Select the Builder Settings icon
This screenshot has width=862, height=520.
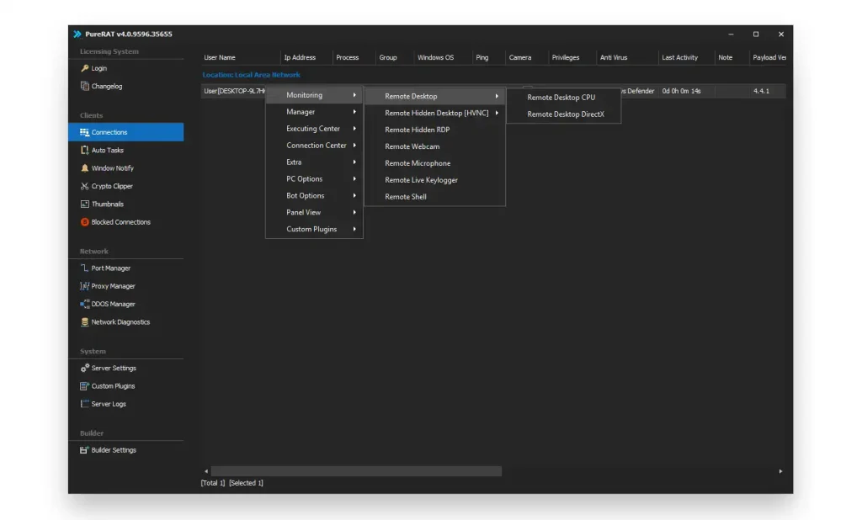point(84,450)
